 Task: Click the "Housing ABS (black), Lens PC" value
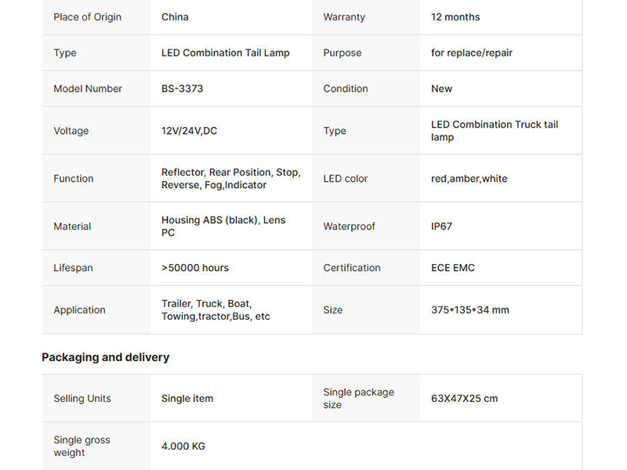pyautogui.click(x=223, y=226)
